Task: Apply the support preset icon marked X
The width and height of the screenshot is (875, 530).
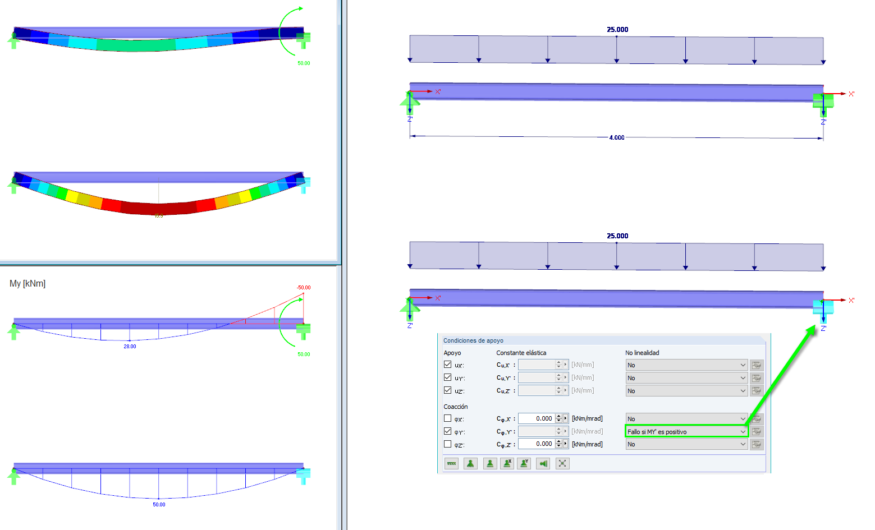Action: pyautogui.click(x=507, y=463)
